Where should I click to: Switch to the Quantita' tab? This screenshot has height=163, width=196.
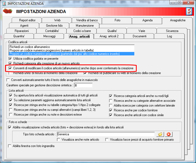[19, 36]
